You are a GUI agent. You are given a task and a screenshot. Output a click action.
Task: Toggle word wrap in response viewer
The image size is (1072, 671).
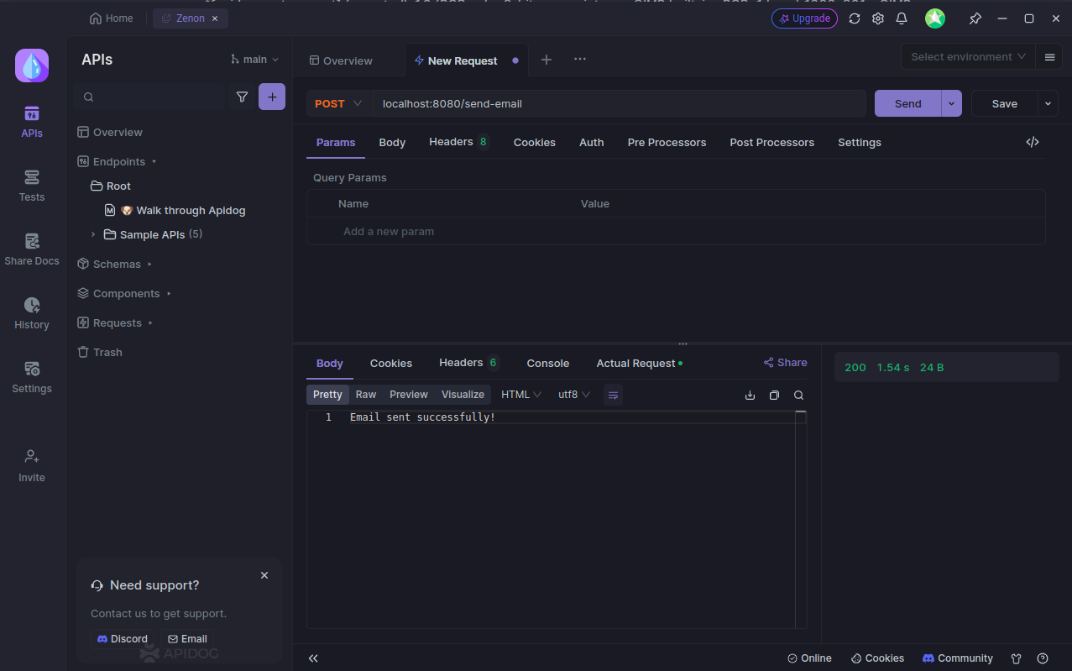click(613, 395)
